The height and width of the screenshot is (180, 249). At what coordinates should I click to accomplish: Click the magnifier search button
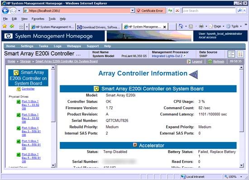239,10
